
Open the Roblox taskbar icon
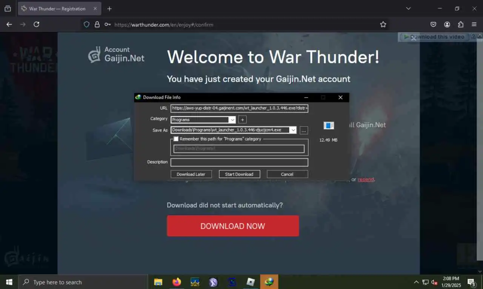[x=251, y=282]
